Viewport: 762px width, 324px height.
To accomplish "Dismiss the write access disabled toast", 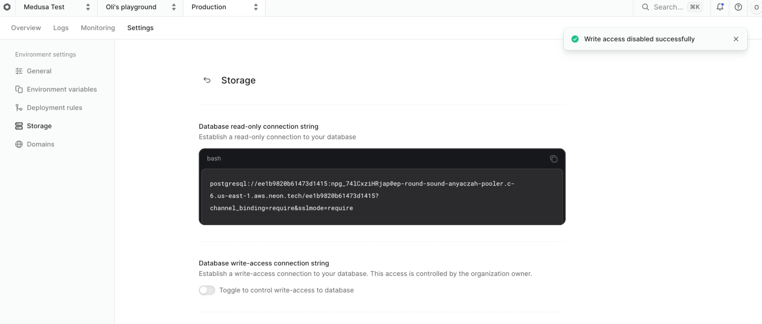I will tap(736, 39).
